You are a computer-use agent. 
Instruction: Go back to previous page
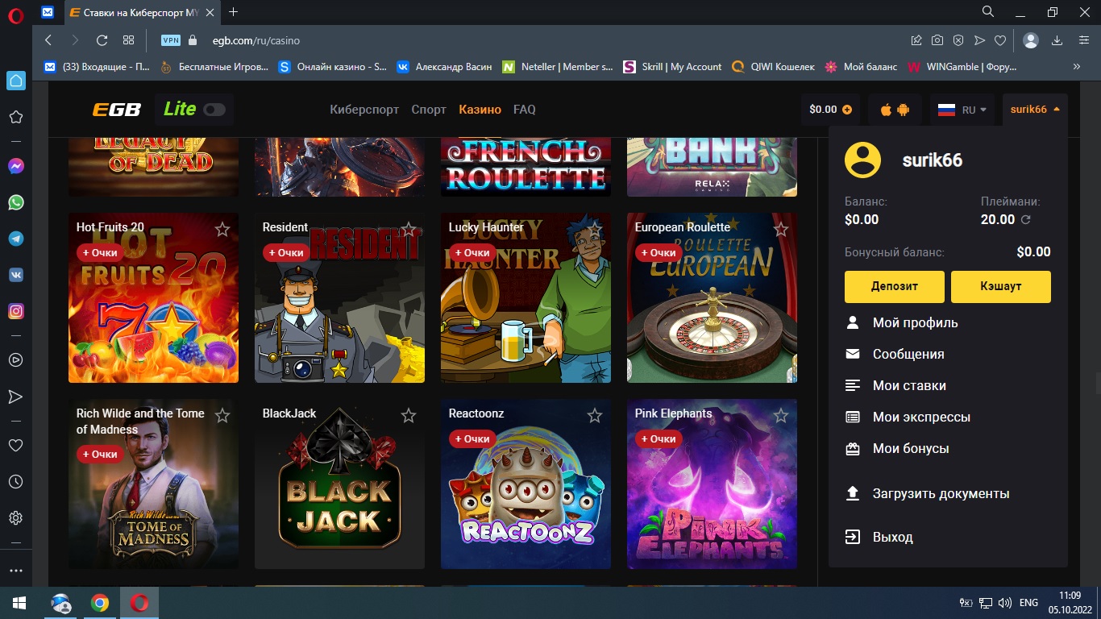click(48, 40)
